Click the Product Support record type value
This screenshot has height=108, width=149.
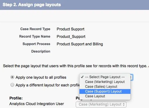pyautogui.click(x=71, y=29)
